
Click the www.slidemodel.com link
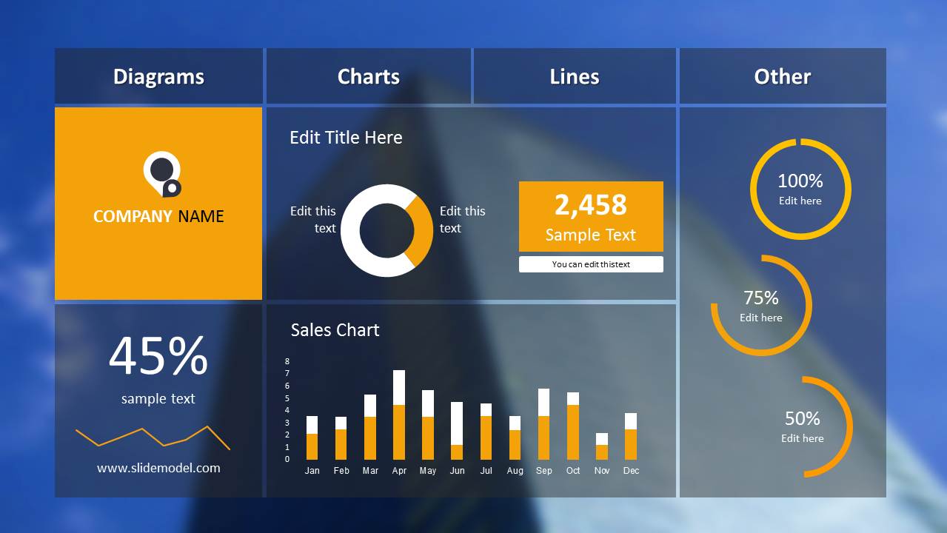click(158, 468)
